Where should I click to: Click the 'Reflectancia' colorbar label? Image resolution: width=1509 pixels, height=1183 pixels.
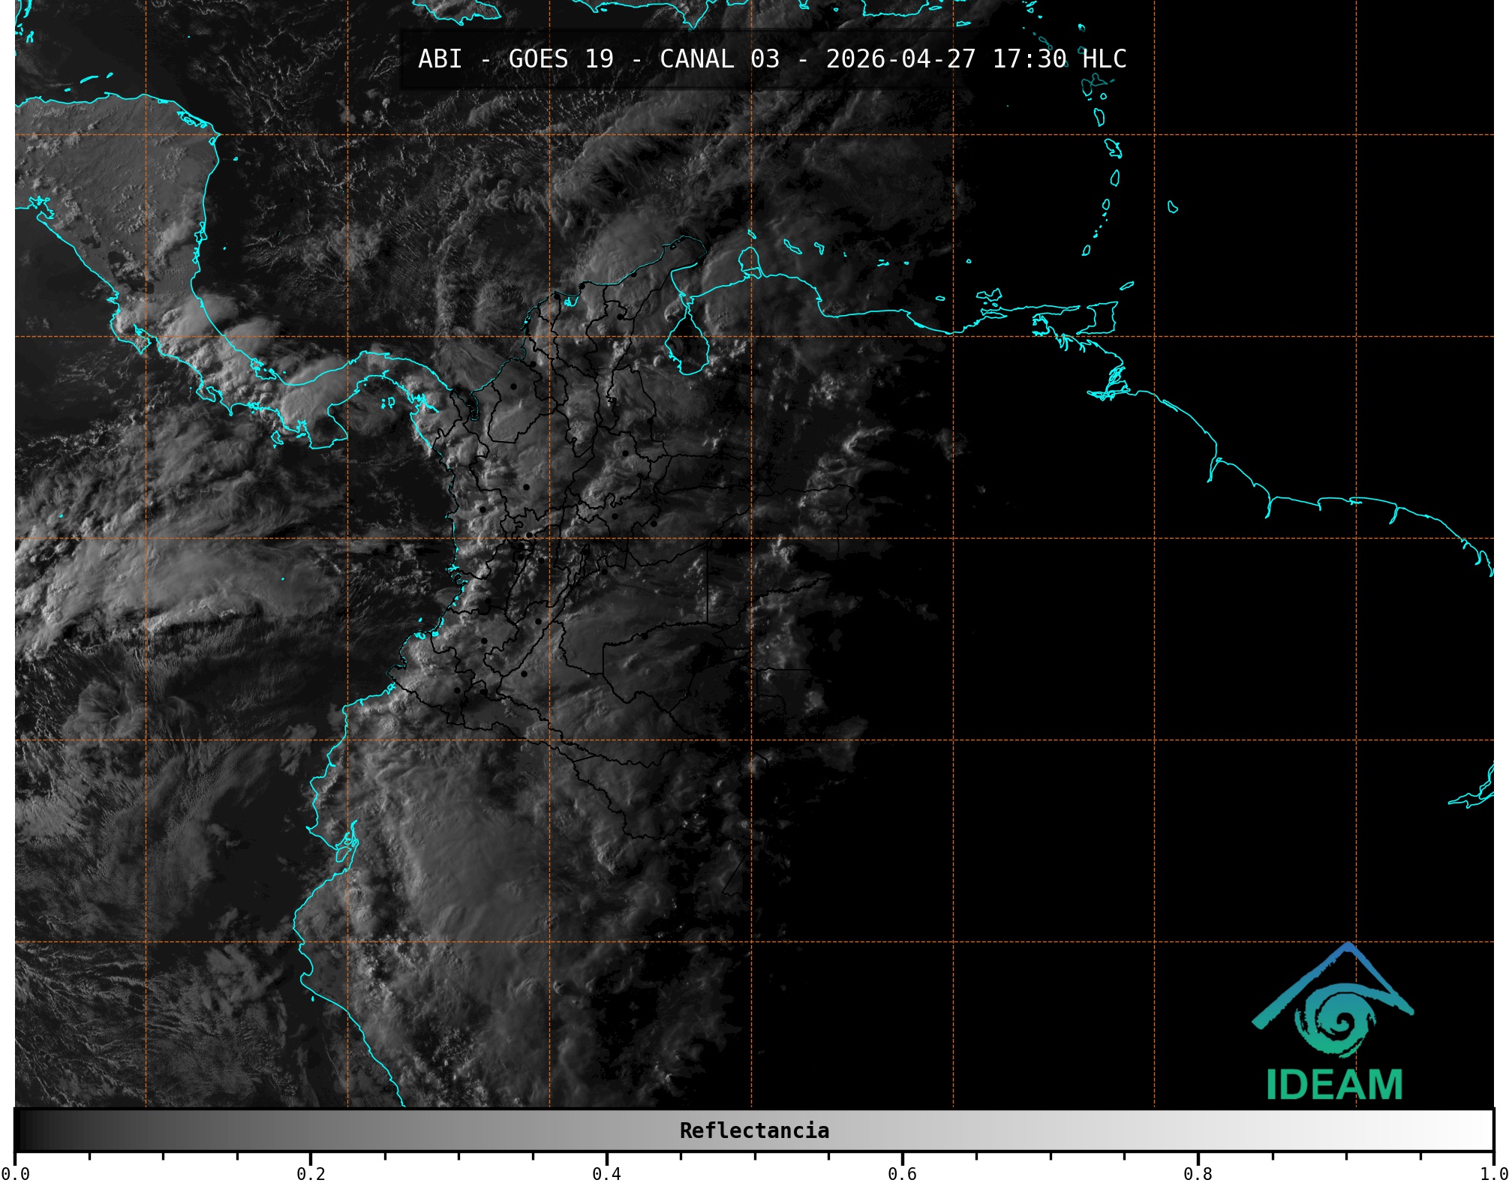click(x=754, y=1130)
